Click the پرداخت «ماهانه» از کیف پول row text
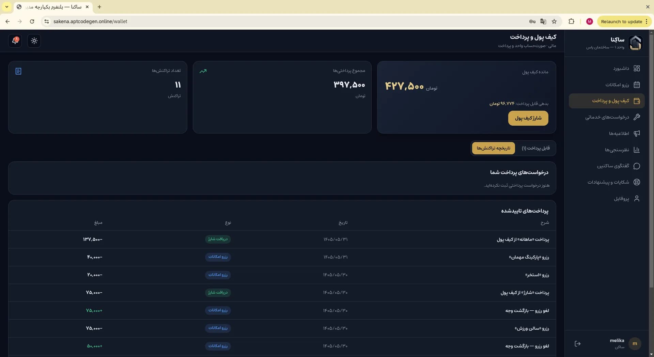This screenshot has width=654, height=357. [x=523, y=239]
